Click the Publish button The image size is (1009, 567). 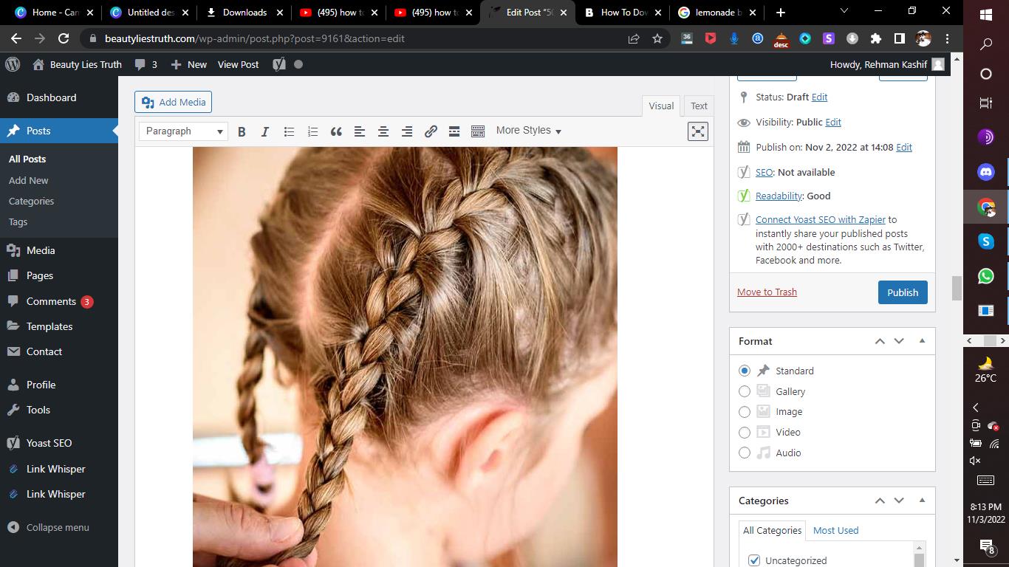click(x=902, y=292)
